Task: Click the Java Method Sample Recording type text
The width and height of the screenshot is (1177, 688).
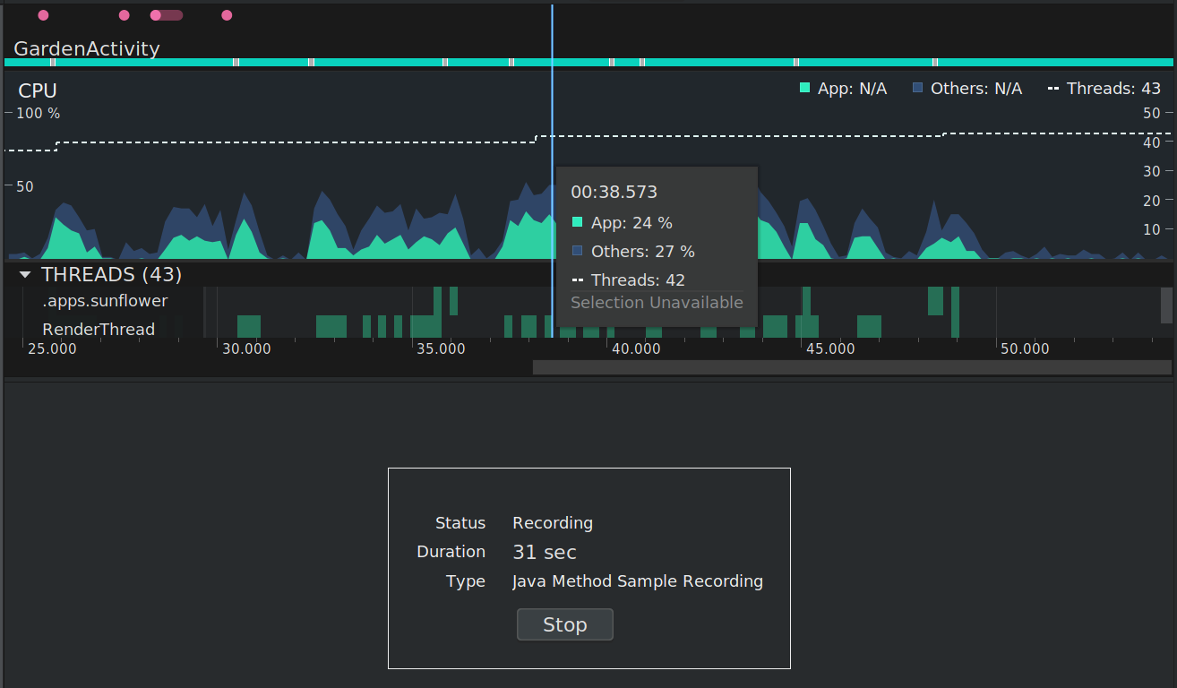Action: [637, 581]
